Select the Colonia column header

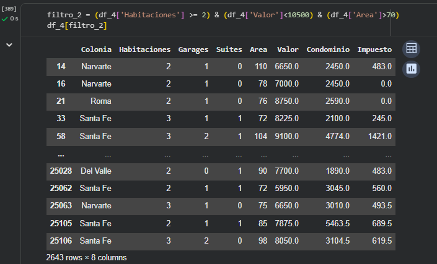(96, 49)
